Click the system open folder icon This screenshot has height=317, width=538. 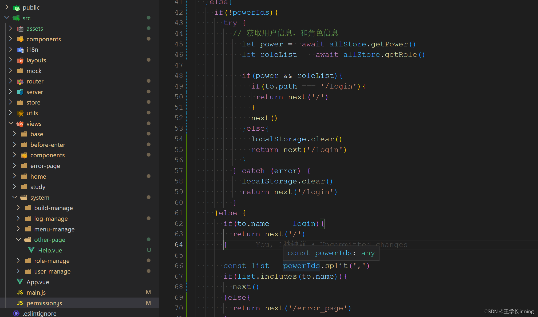24,198
